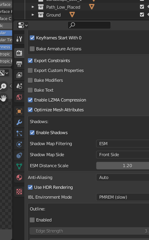Open the image editor mode dropdown

coord(4,73)
